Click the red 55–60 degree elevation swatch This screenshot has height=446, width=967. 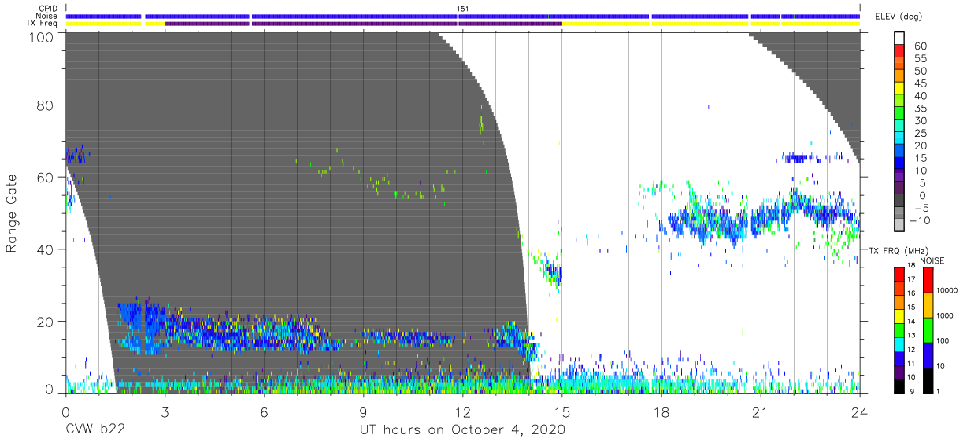pos(899,50)
